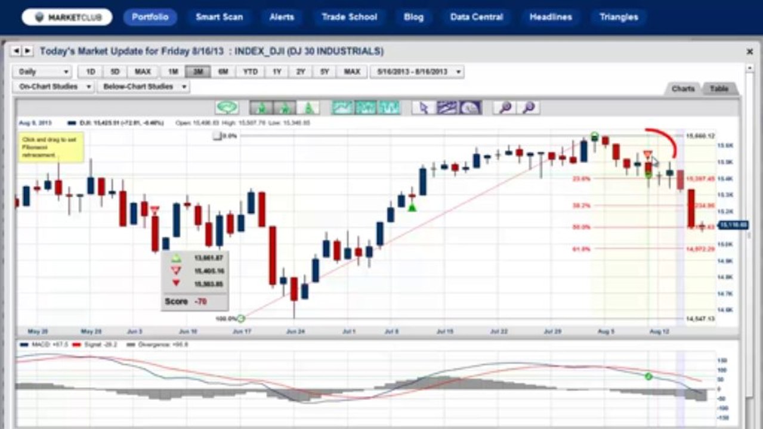
Task: Select the 2Y time range
Action: pos(301,71)
